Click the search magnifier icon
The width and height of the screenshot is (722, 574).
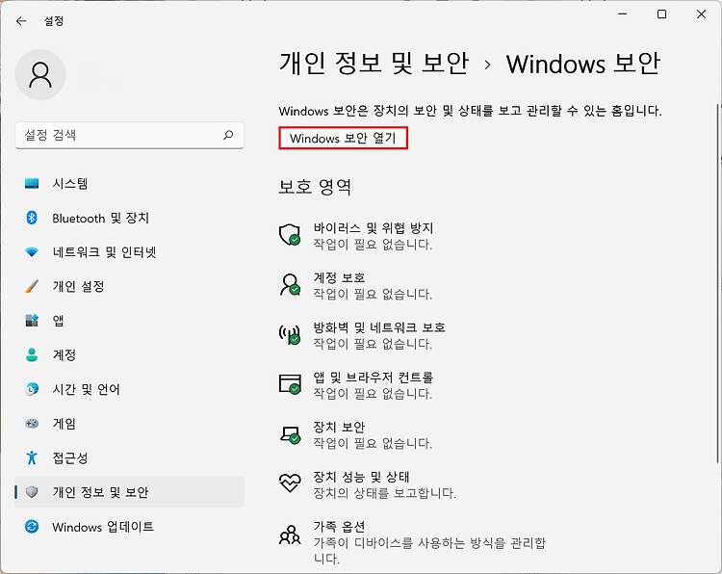[228, 135]
